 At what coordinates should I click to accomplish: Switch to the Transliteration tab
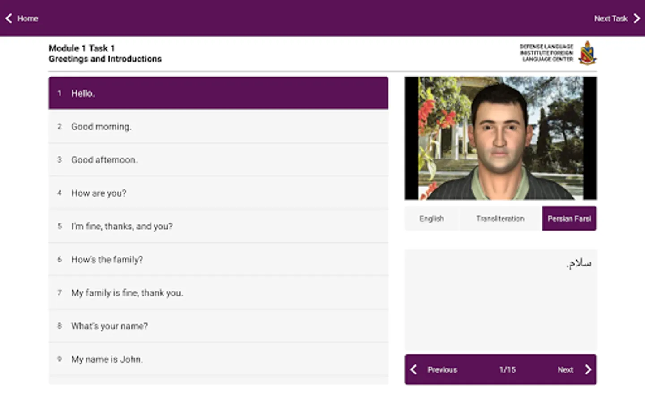coord(500,219)
